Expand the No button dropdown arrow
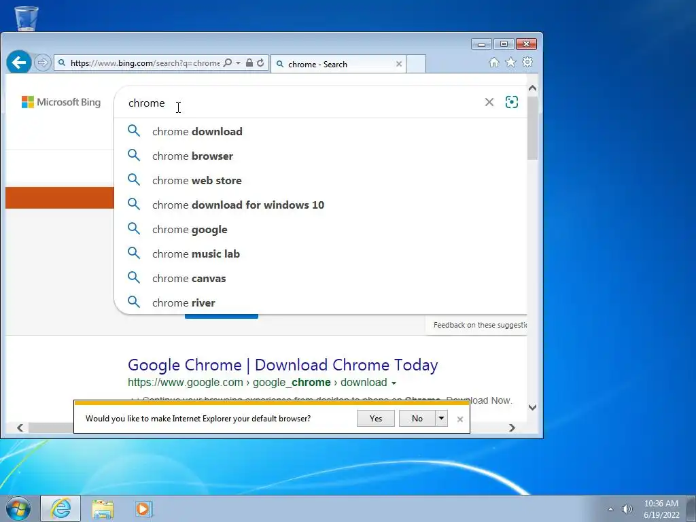 [x=441, y=418]
